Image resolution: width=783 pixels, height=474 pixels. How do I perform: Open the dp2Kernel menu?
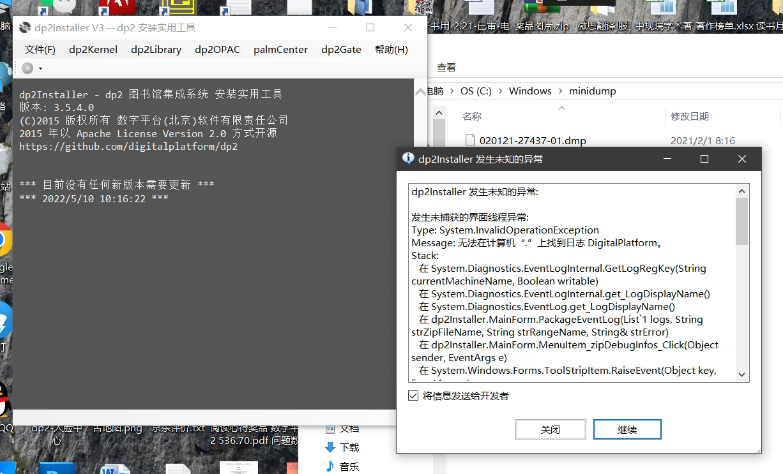(93, 49)
